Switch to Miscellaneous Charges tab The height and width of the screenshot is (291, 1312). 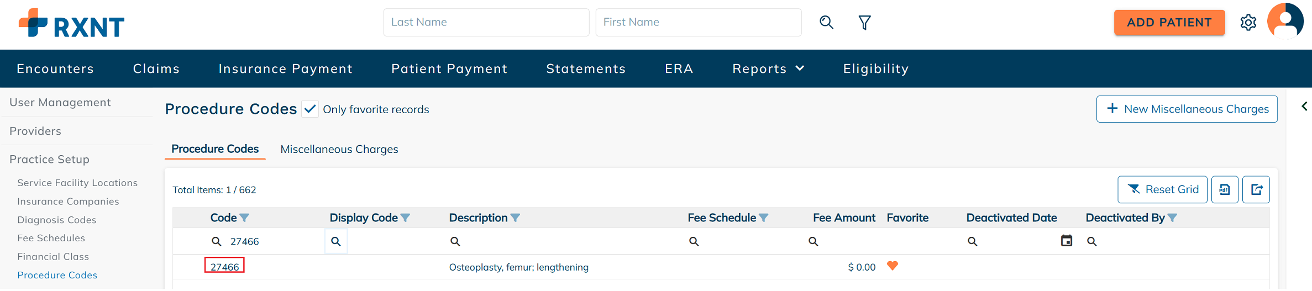(x=339, y=149)
